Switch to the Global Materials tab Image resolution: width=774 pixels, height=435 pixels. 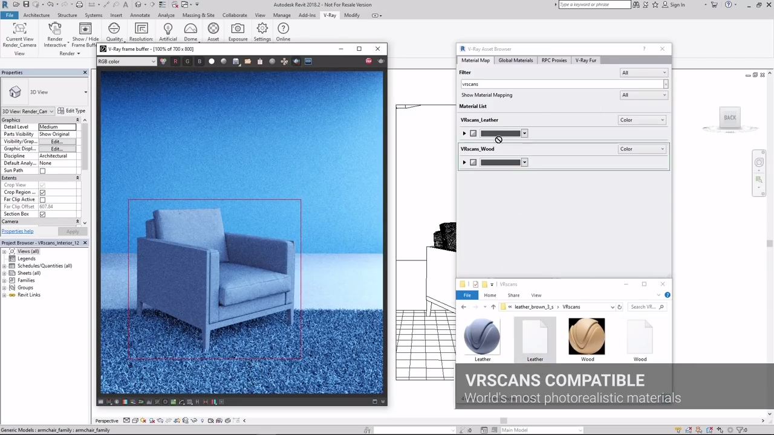515,60
